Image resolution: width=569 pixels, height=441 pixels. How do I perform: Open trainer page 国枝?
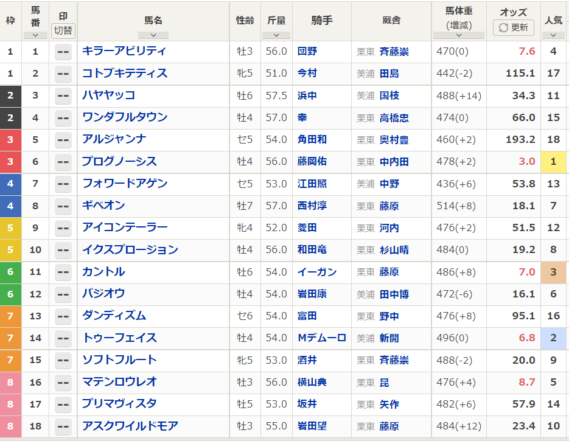click(389, 95)
